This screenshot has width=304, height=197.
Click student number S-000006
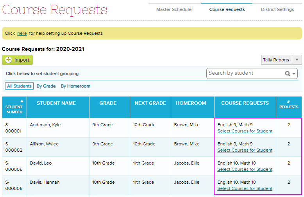(x=14, y=185)
